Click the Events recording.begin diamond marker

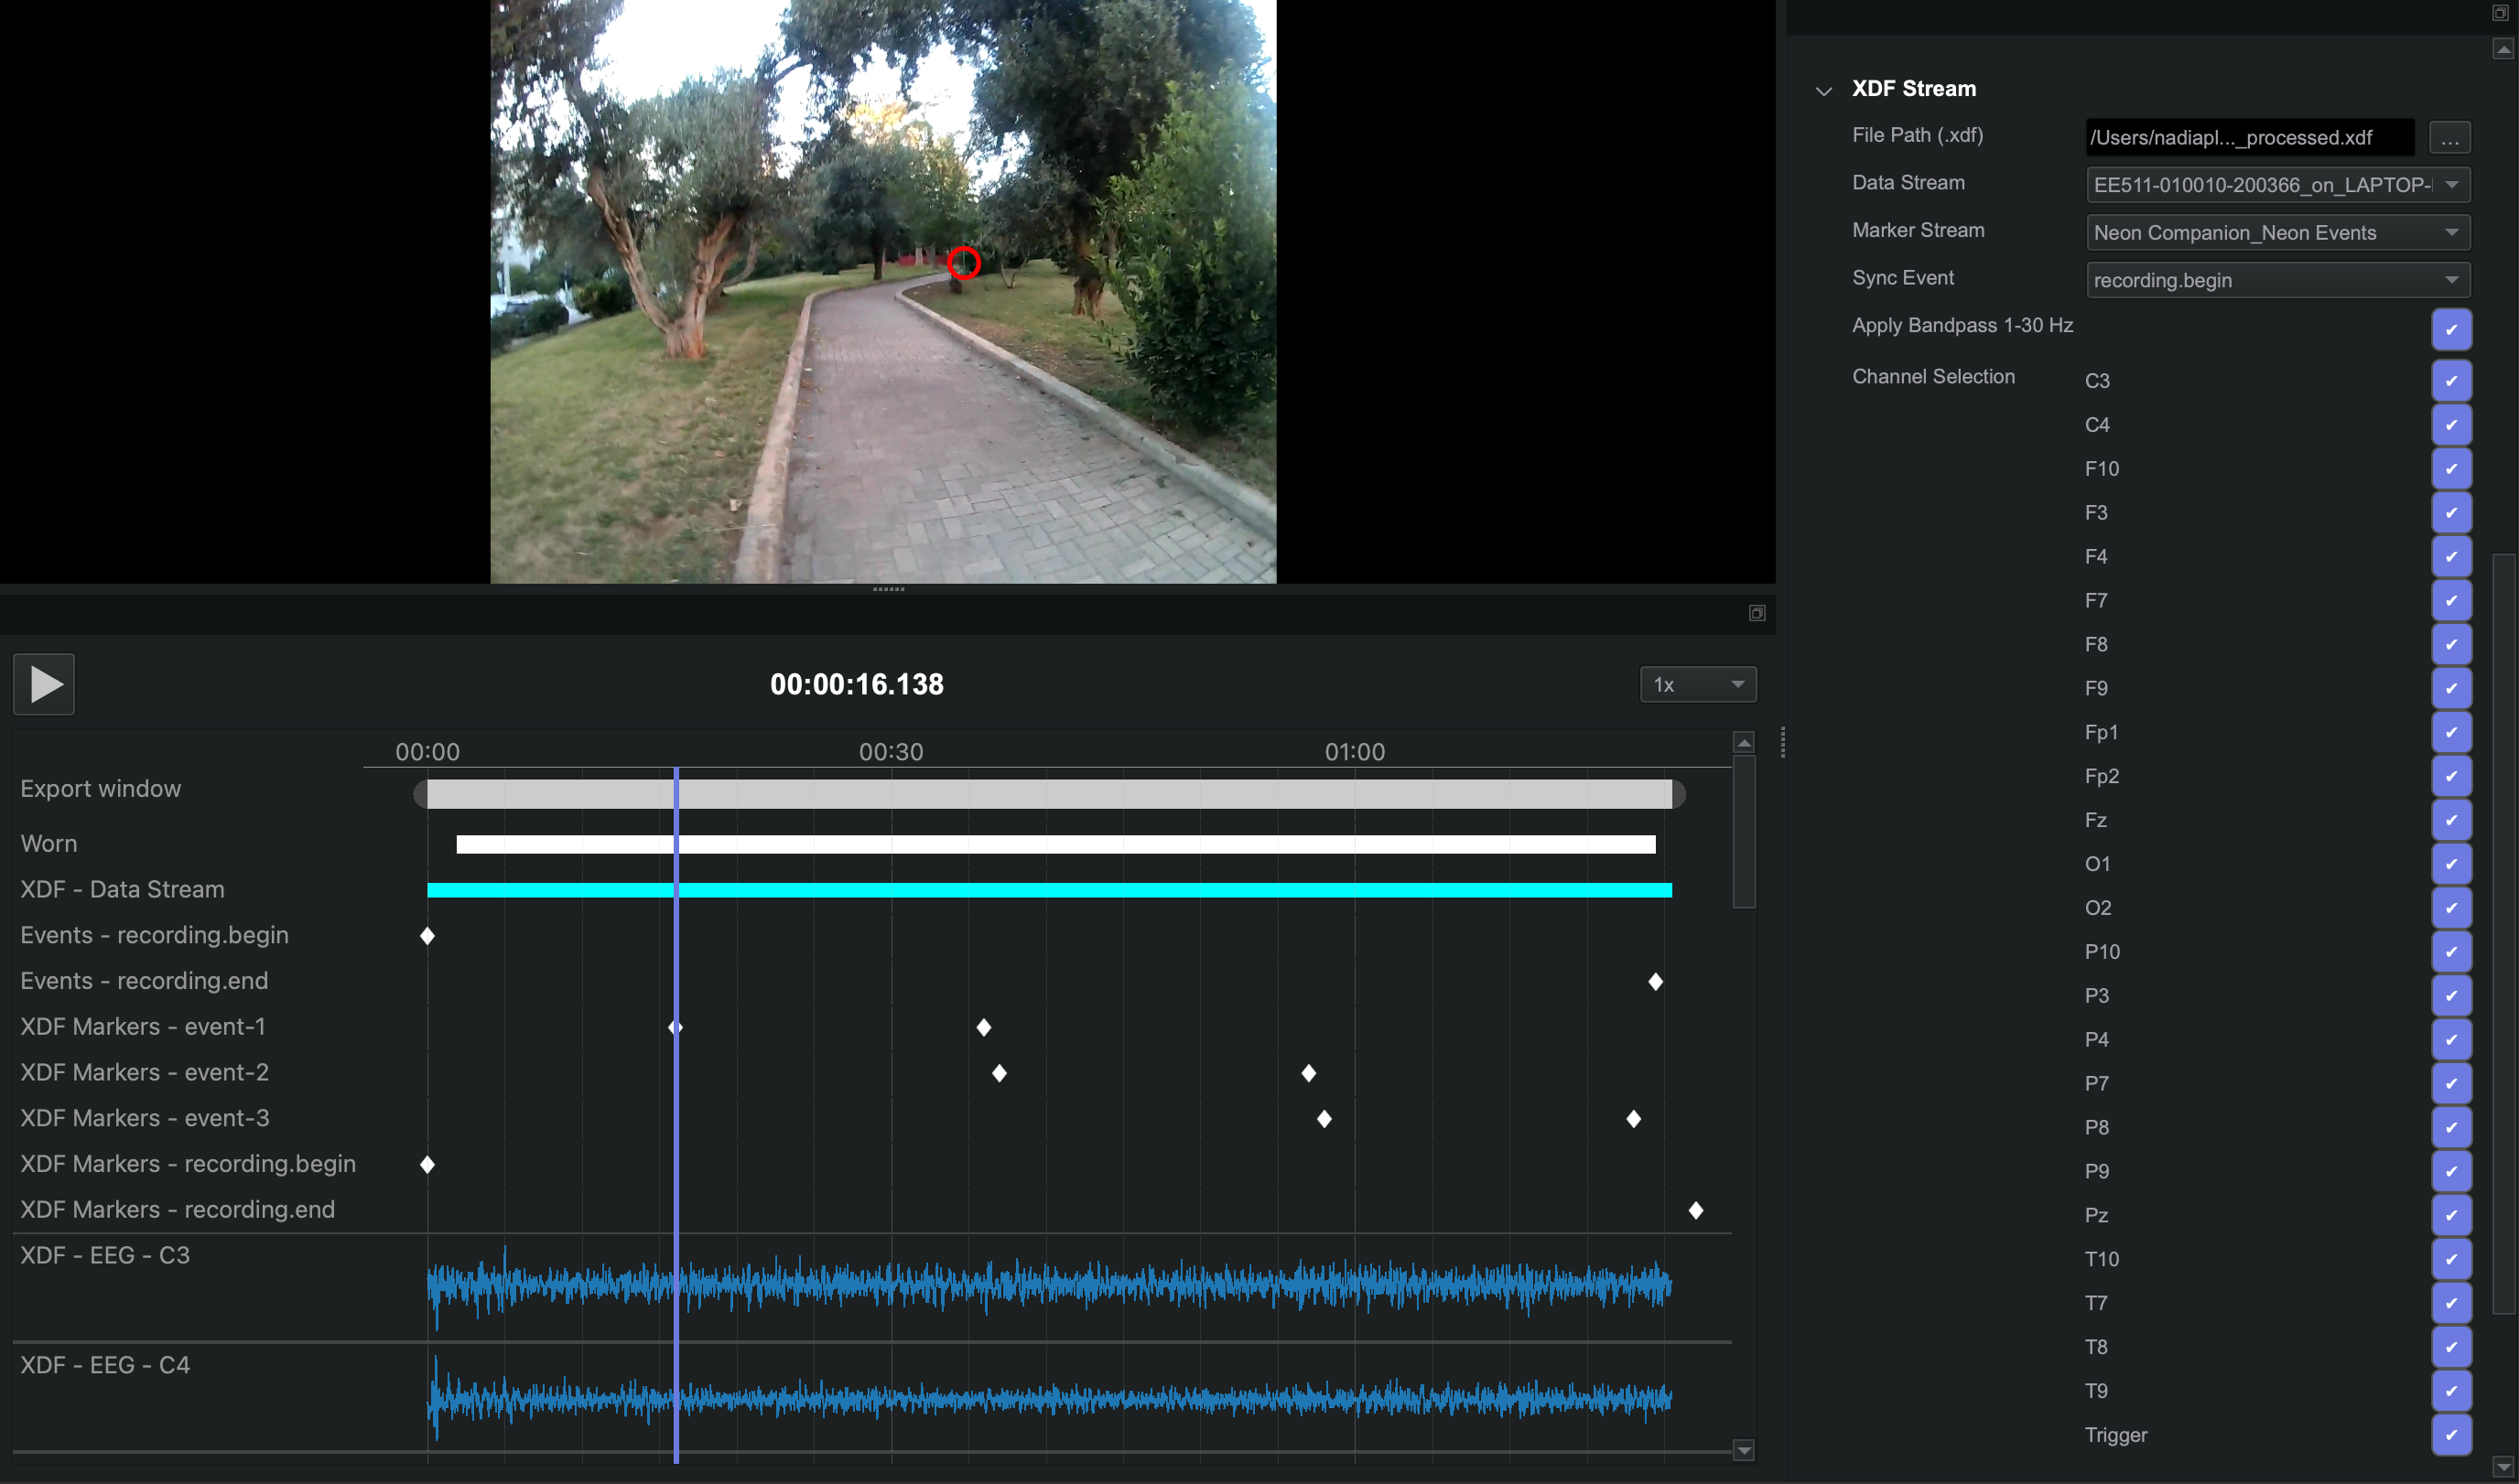pyautogui.click(x=427, y=936)
